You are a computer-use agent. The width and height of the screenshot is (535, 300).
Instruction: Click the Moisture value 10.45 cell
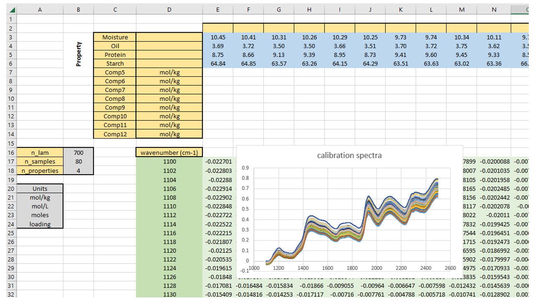tap(218, 37)
